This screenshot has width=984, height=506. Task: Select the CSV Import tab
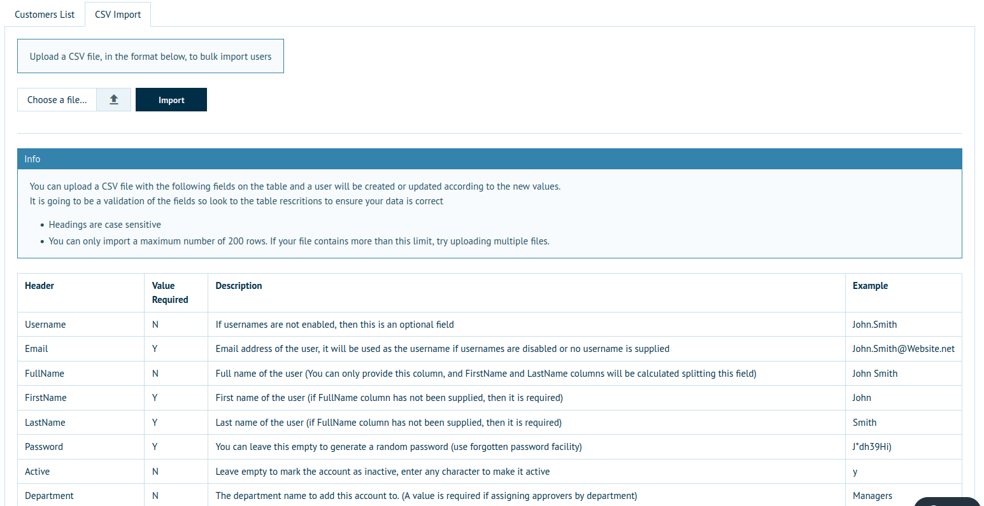tap(118, 14)
